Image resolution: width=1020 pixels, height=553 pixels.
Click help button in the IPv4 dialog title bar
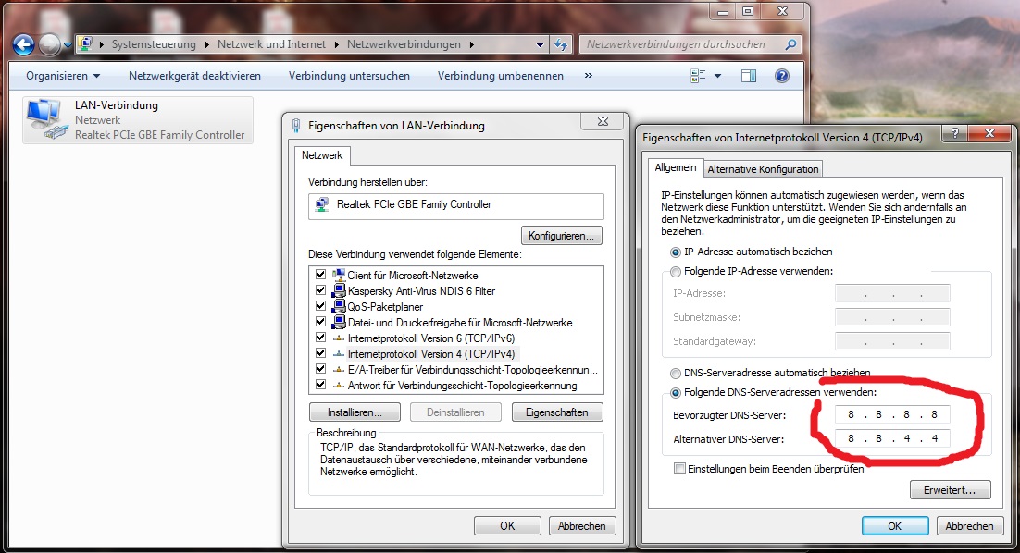[954, 134]
